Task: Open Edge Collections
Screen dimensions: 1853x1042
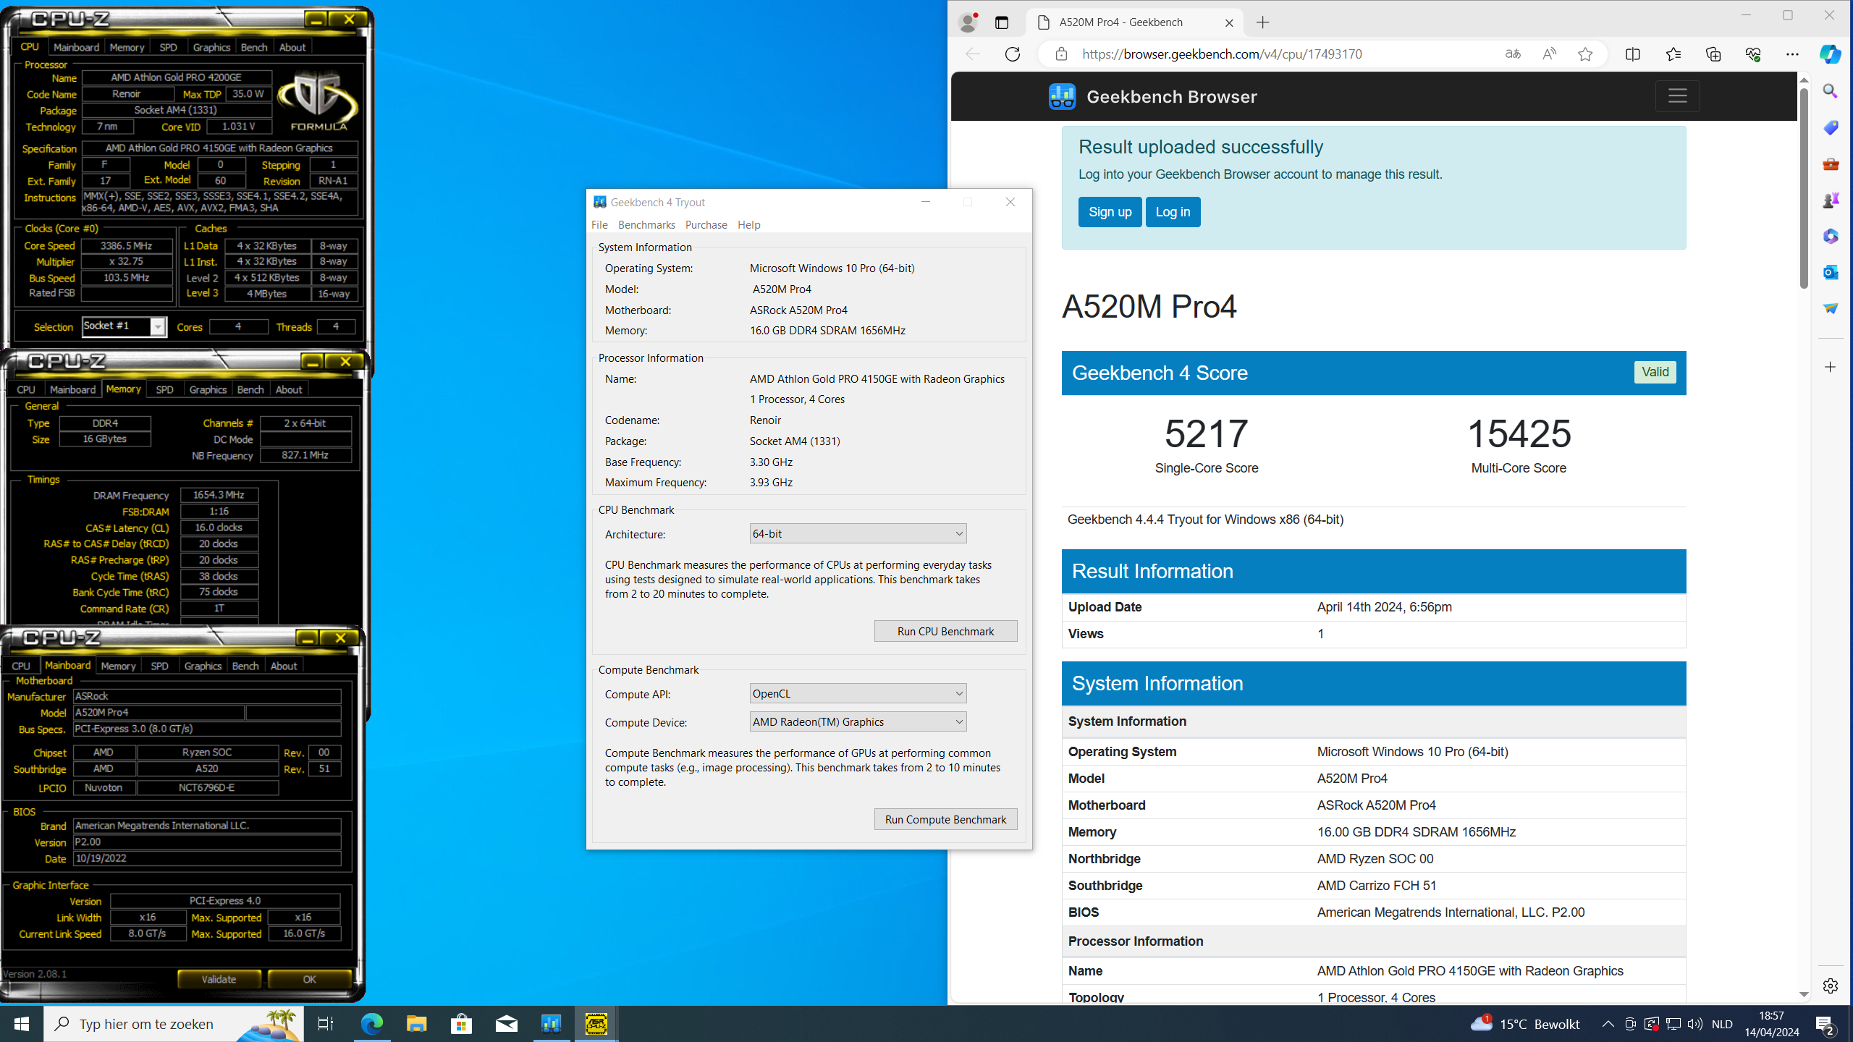Action: coord(1713,54)
